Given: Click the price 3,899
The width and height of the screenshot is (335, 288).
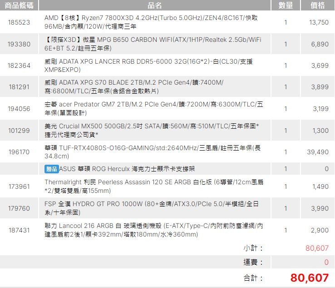Looking at the screenshot, I should pos(320,87).
